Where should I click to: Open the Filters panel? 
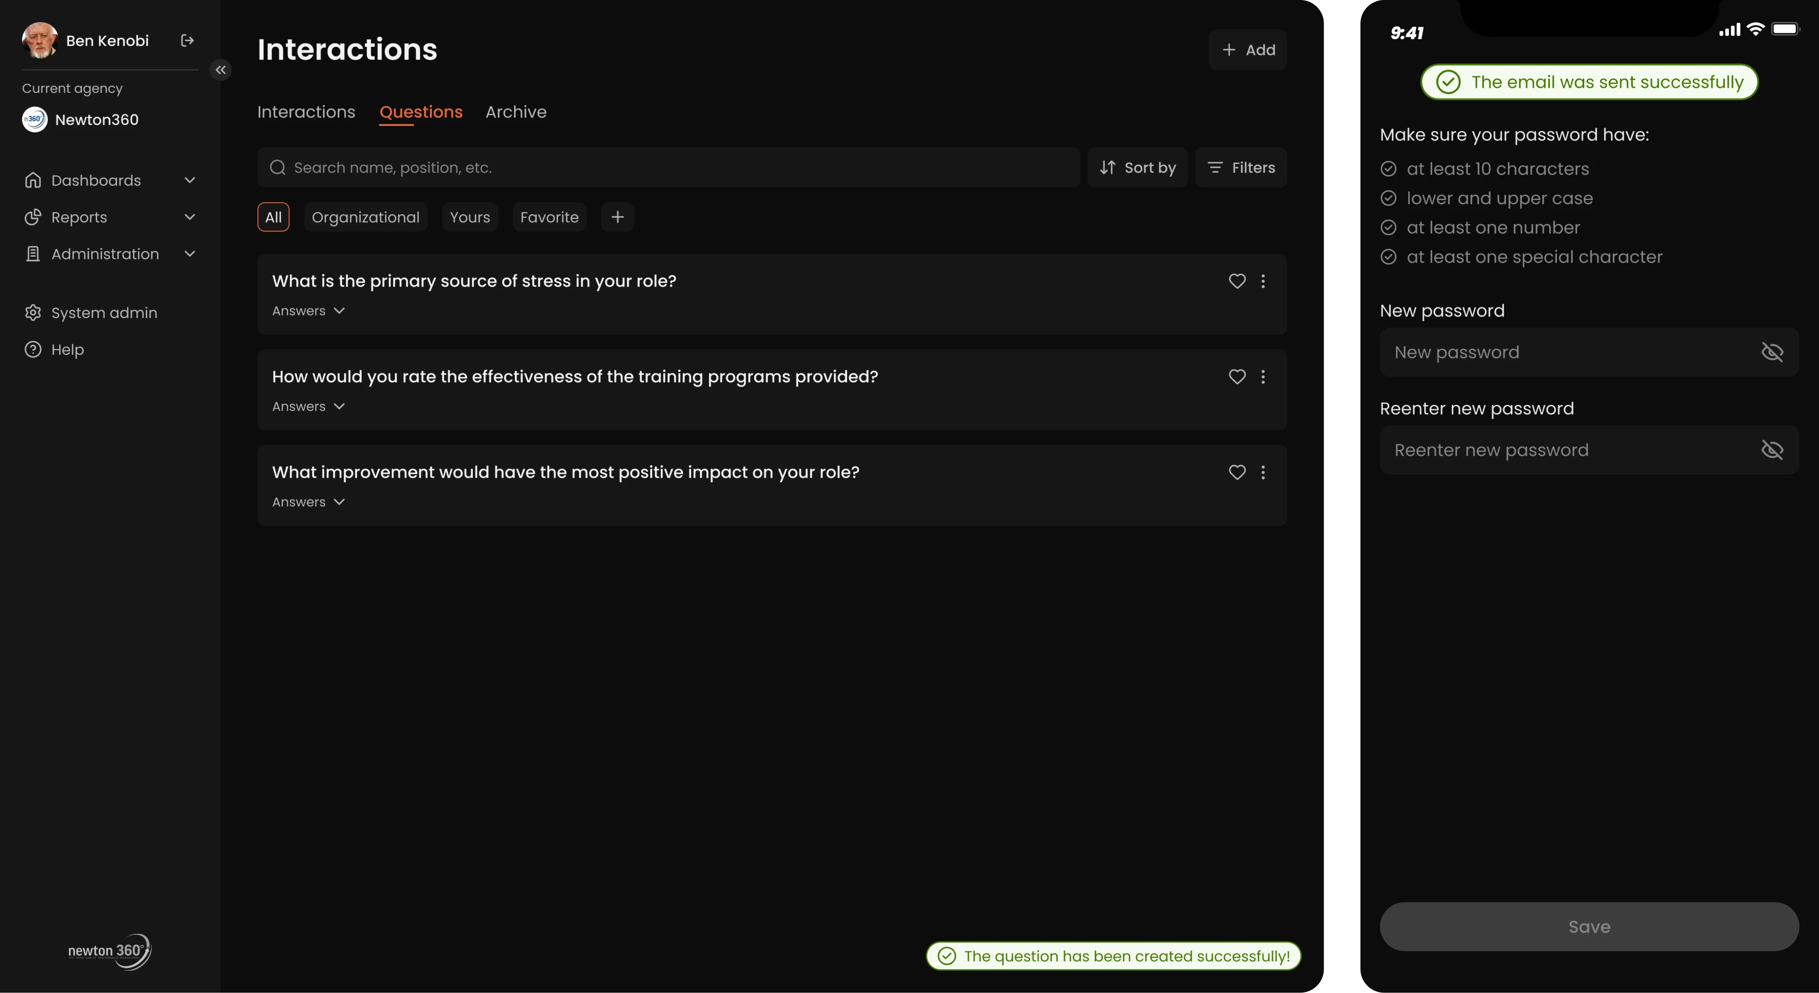1241,167
